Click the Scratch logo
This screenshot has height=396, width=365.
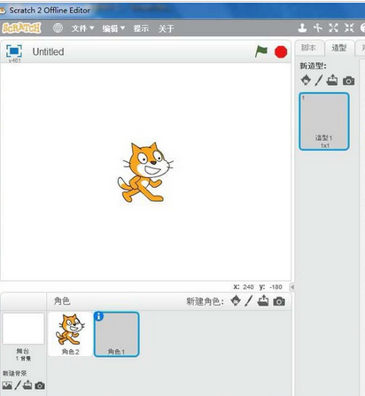click(21, 28)
